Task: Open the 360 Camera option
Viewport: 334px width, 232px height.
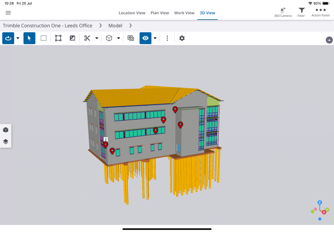Action: (x=283, y=13)
